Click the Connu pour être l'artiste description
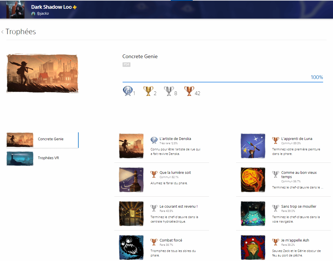333x261 pixels. pos(176,152)
